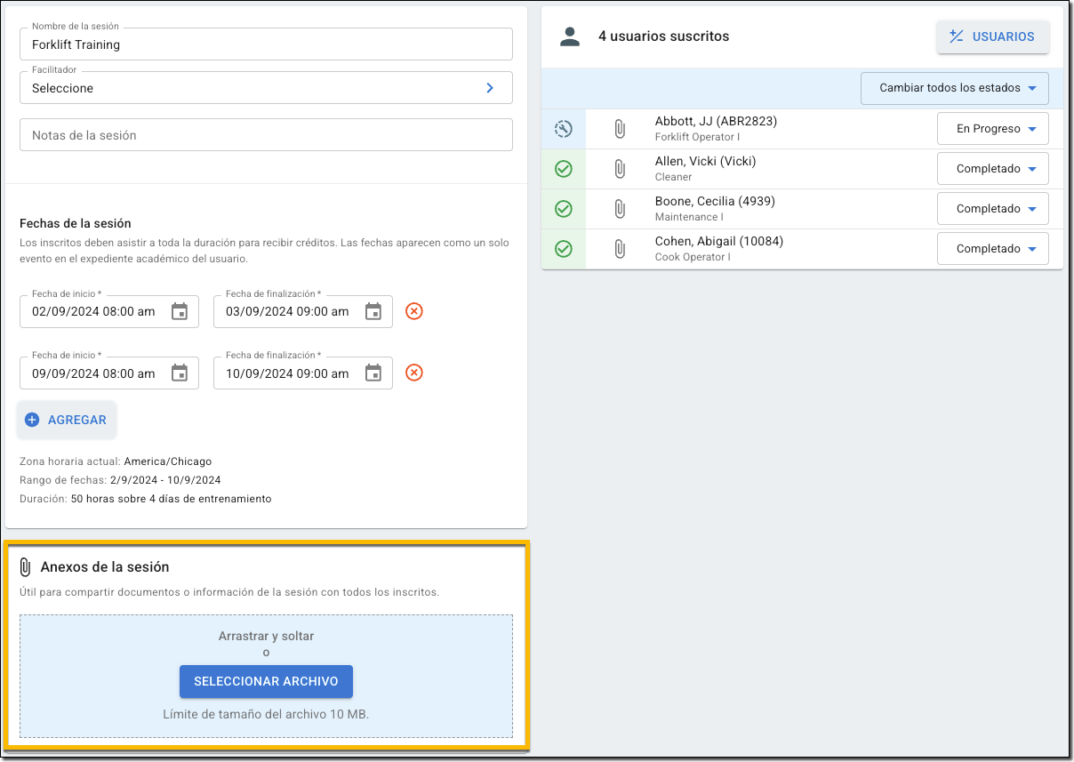1074x762 pixels.
Task: Open the USUARIOS management button
Action: tap(992, 36)
